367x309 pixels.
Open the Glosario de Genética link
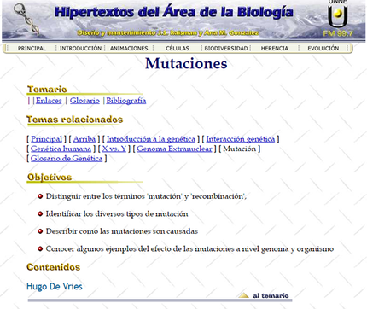coord(67,159)
